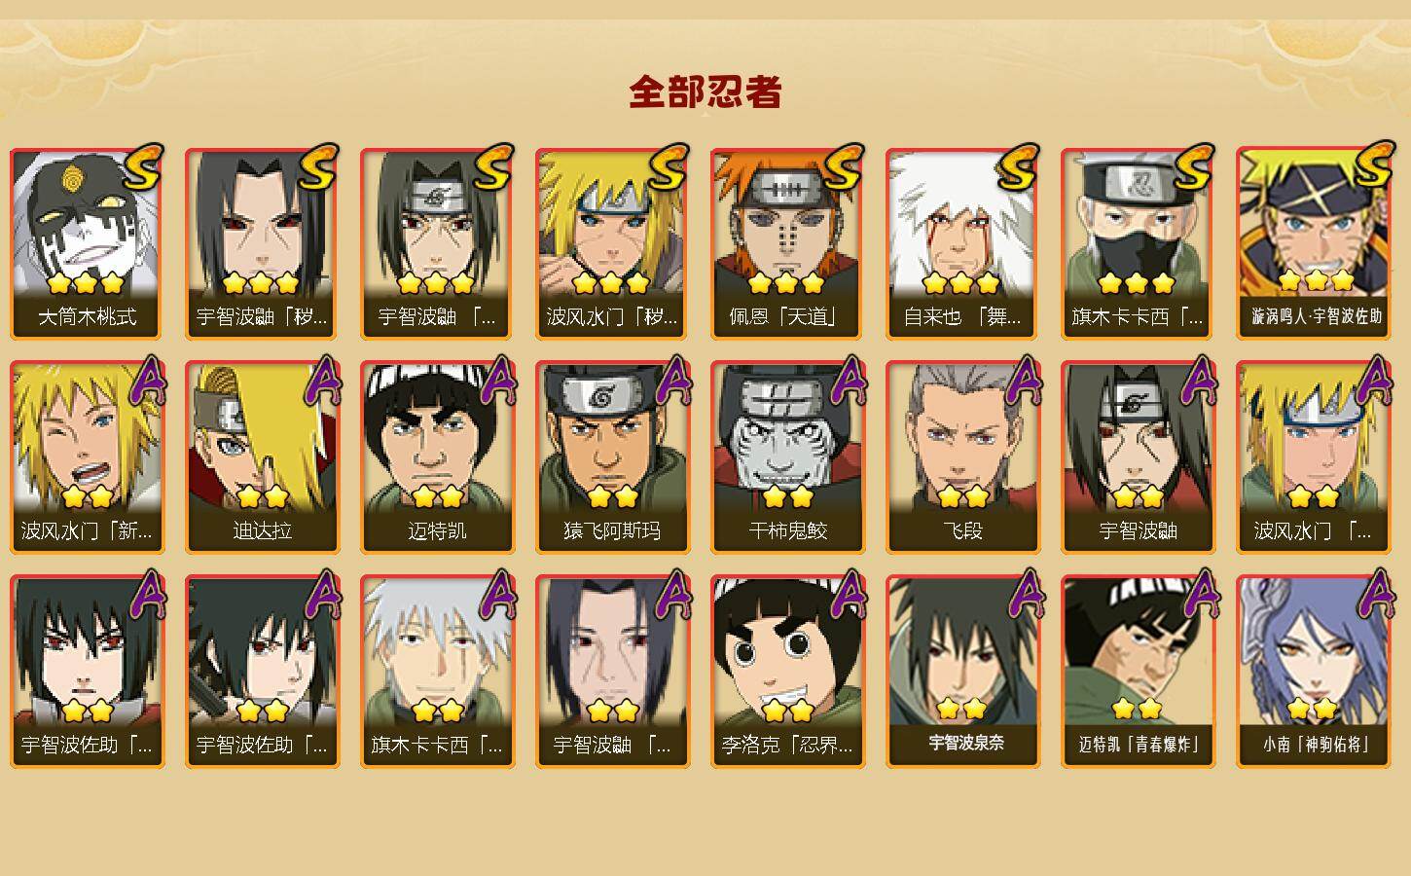Click the 全部忍者 heading

coord(705,92)
